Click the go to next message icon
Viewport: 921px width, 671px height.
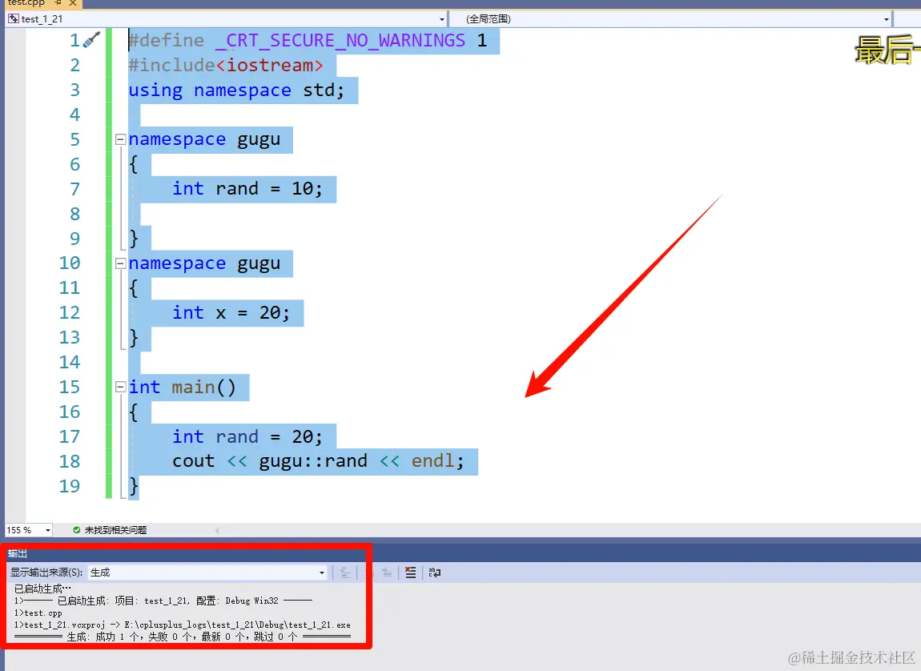(387, 573)
